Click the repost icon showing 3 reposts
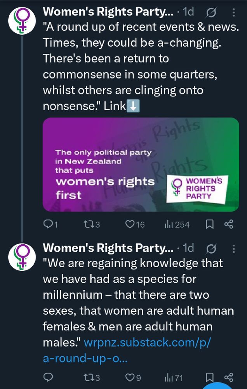This screenshot has width=247, height=389. click(89, 224)
